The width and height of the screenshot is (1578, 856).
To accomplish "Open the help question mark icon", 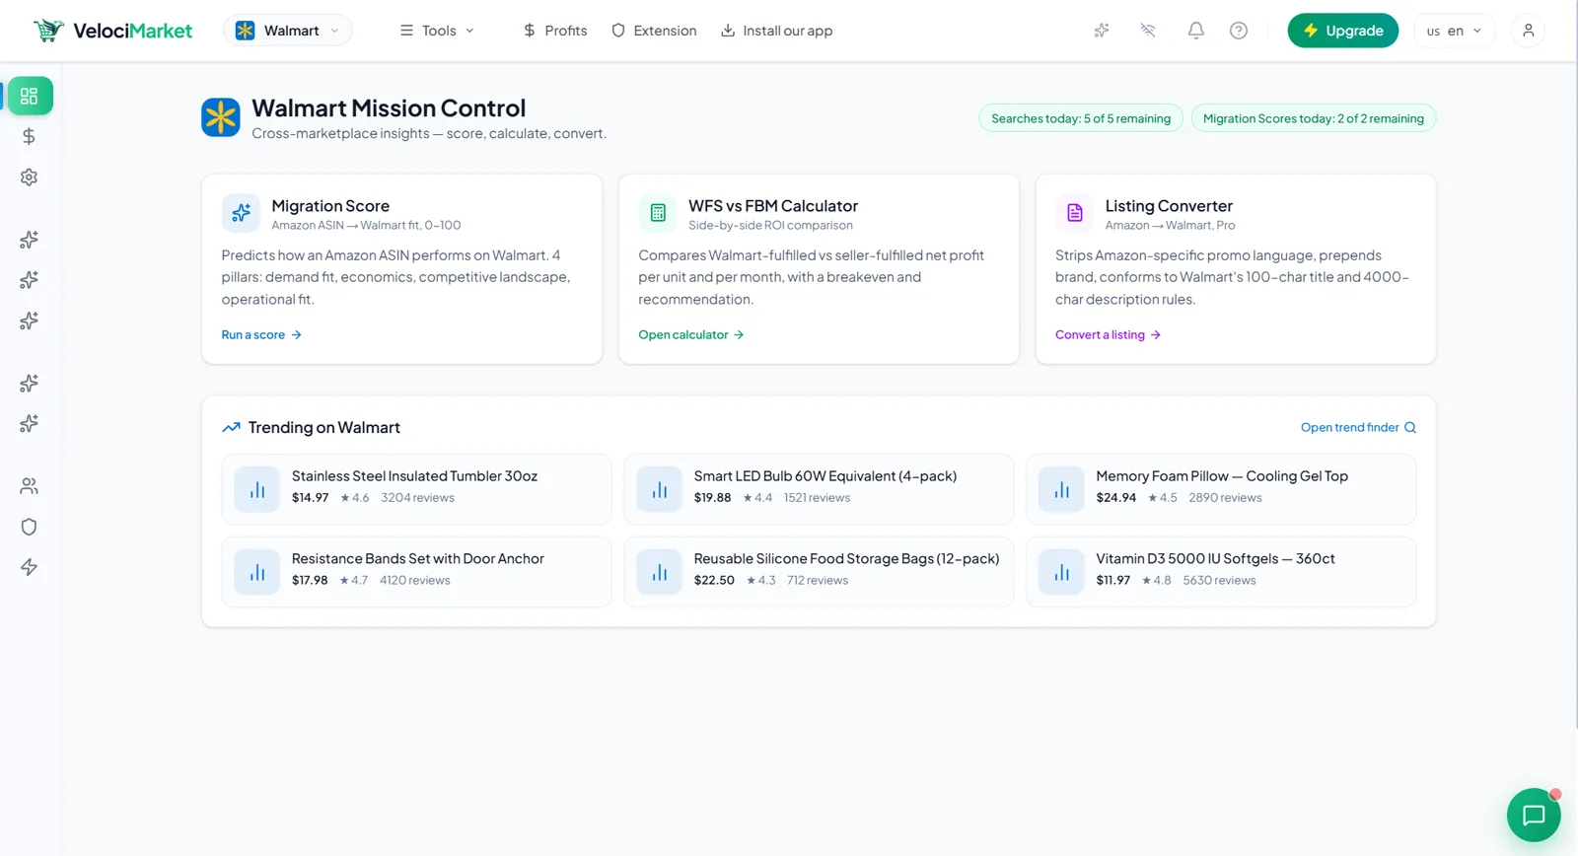I will click(1239, 31).
